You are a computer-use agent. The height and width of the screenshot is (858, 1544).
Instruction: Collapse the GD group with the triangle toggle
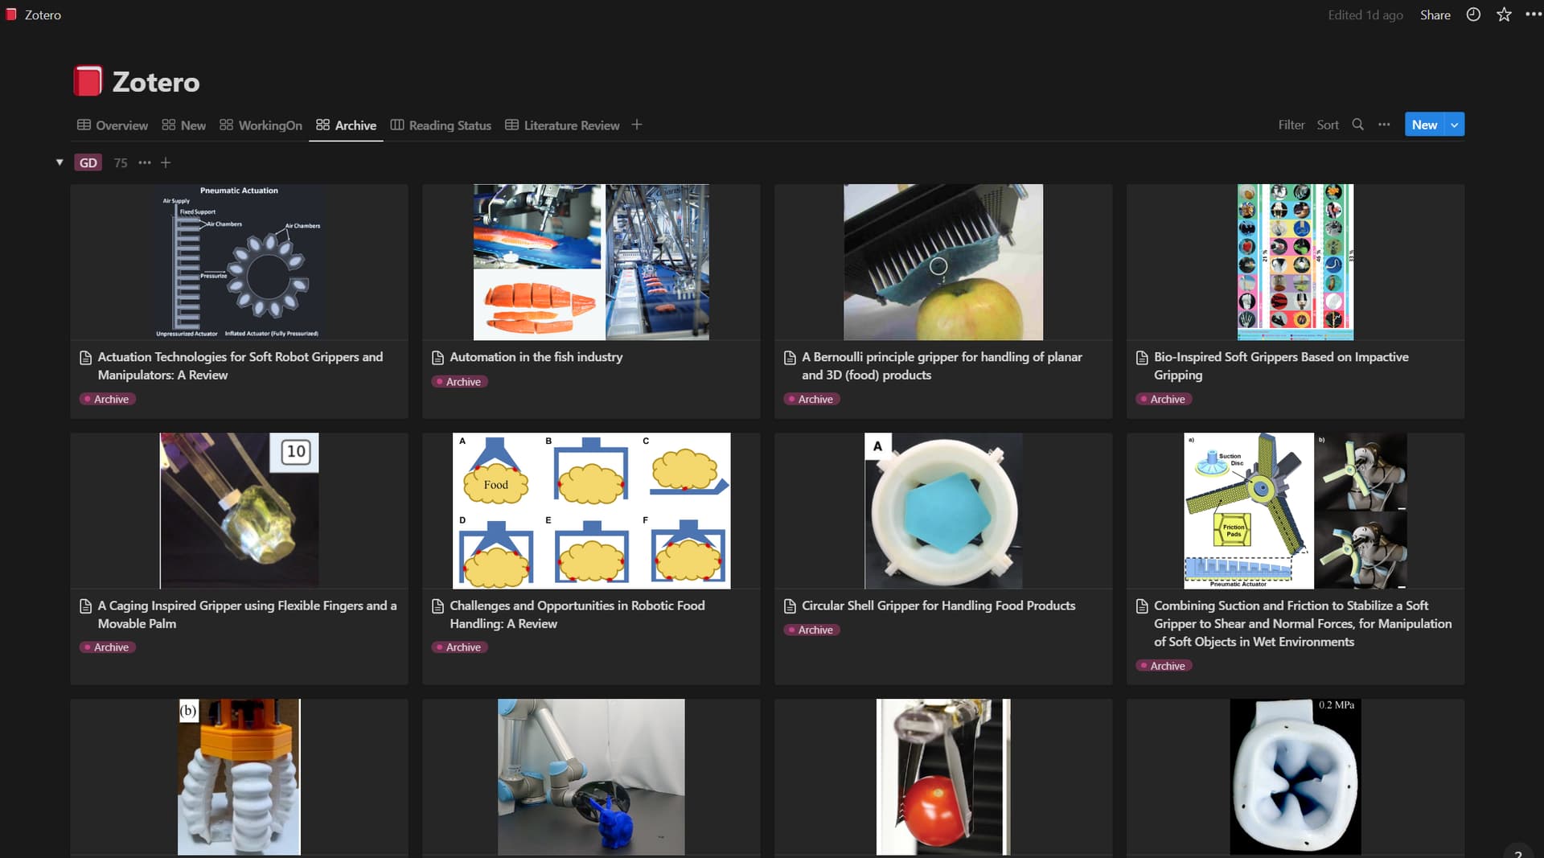tap(60, 162)
